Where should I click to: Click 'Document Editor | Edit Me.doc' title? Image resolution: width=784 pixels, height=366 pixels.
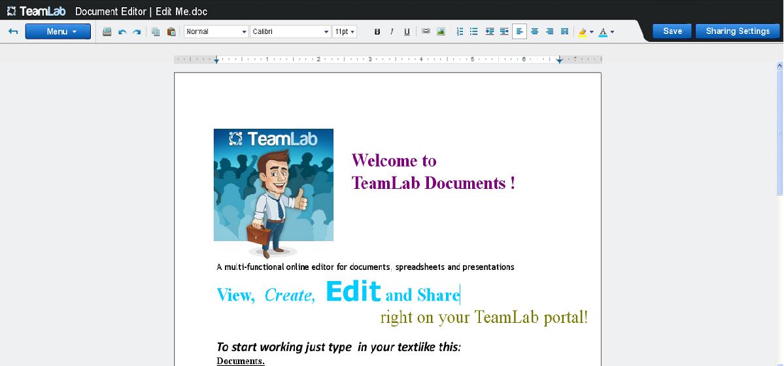pyautogui.click(x=141, y=12)
